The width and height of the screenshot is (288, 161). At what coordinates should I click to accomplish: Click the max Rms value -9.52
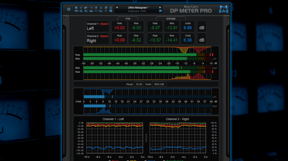136,40
